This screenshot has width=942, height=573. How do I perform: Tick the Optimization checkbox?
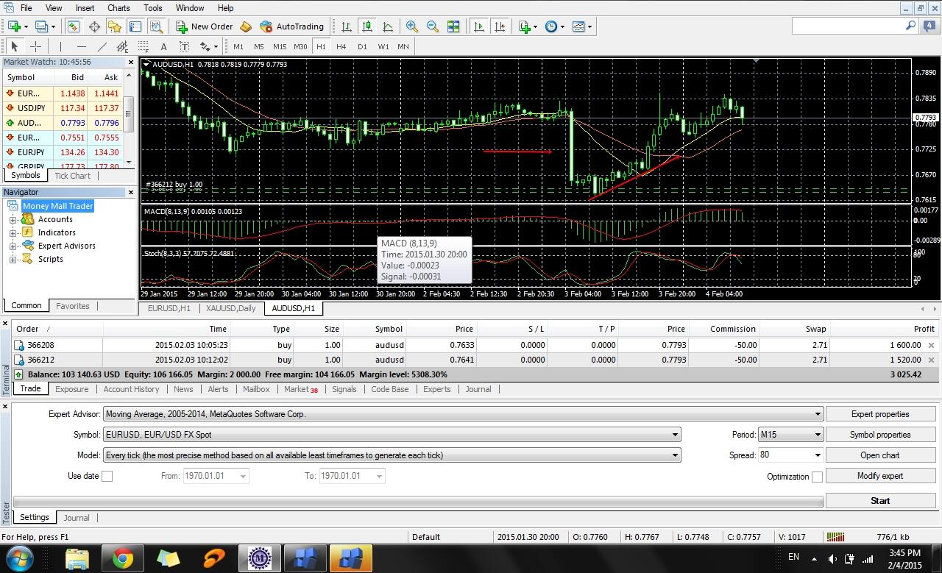pos(817,476)
